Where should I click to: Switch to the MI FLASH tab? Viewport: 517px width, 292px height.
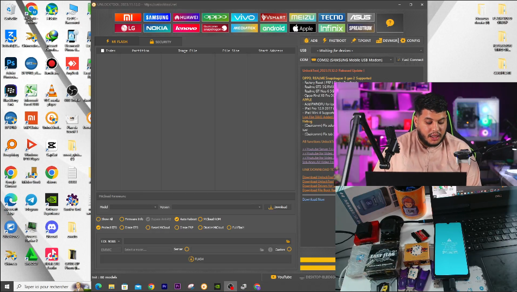tap(117, 41)
